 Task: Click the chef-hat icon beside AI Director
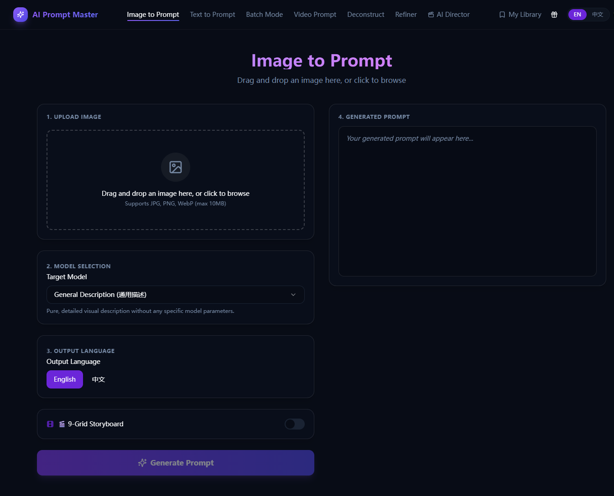430,14
